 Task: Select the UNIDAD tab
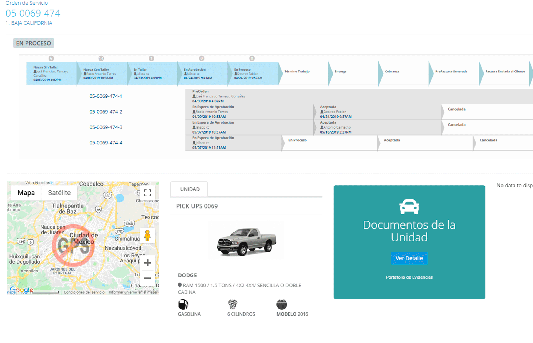(x=190, y=189)
